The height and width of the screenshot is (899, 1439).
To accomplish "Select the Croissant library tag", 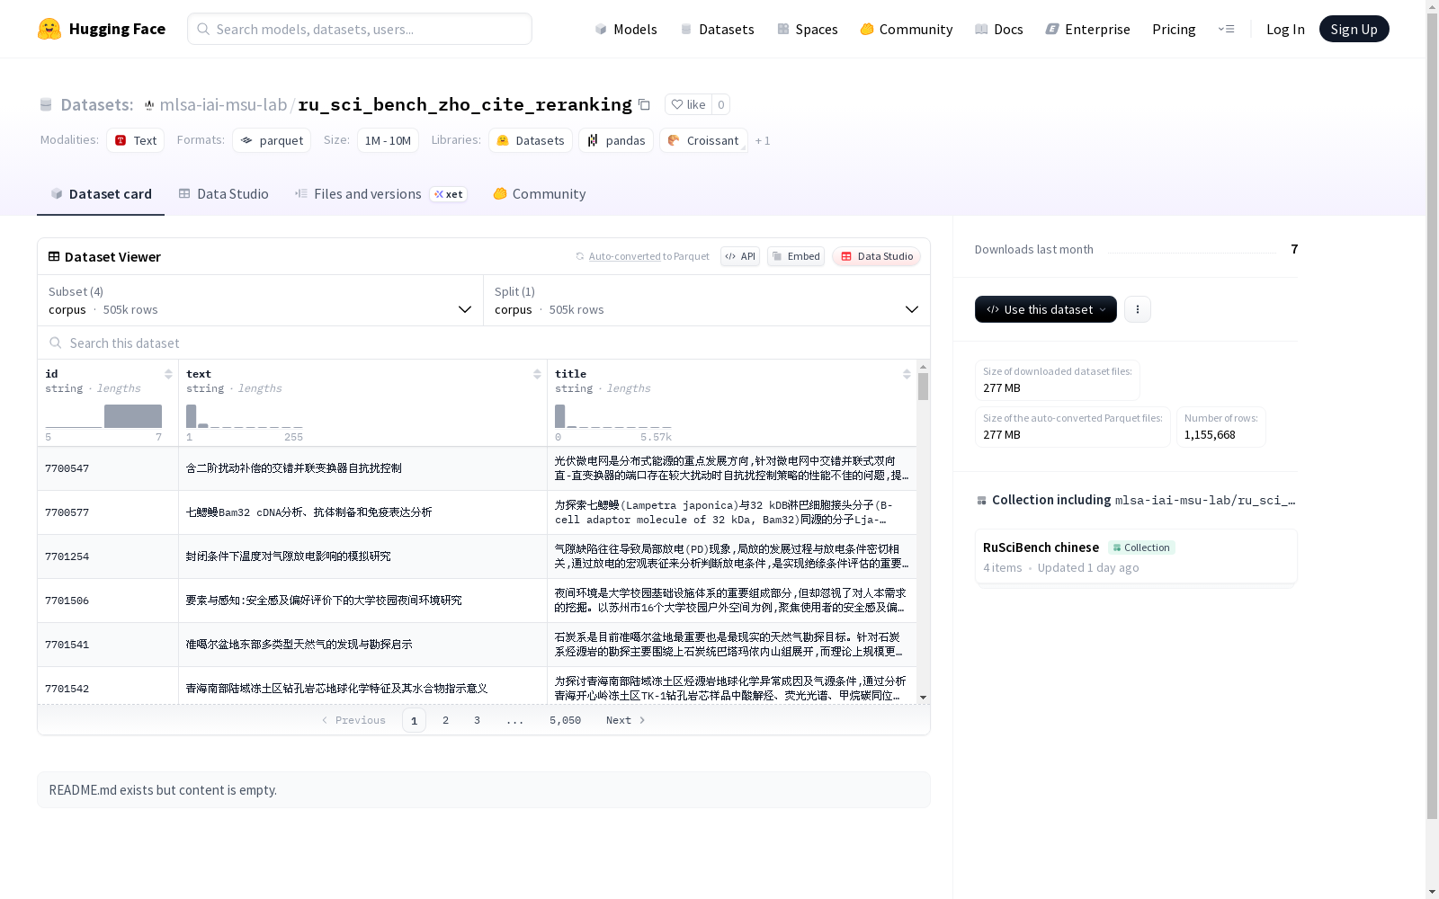I will coord(703,140).
